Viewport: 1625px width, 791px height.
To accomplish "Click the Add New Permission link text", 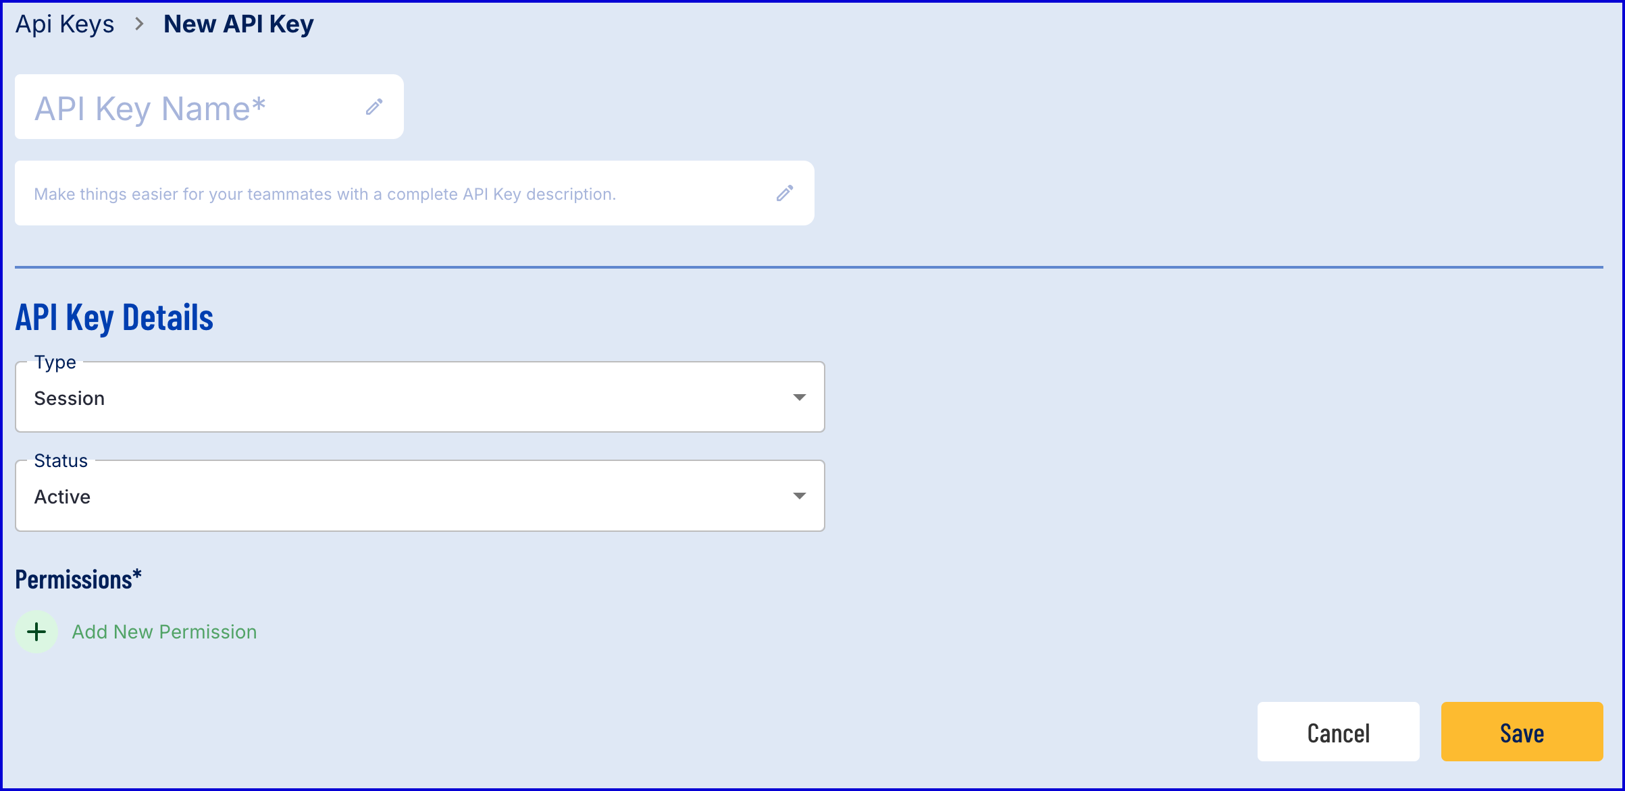I will (x=164, y=632).
